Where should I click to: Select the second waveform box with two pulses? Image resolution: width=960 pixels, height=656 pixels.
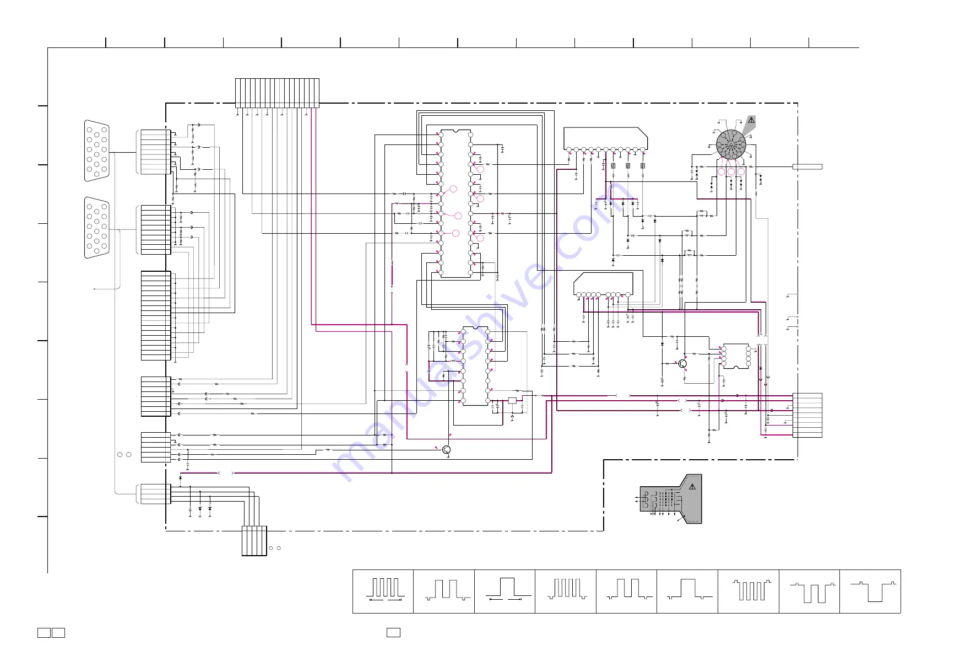pos(444,591)
